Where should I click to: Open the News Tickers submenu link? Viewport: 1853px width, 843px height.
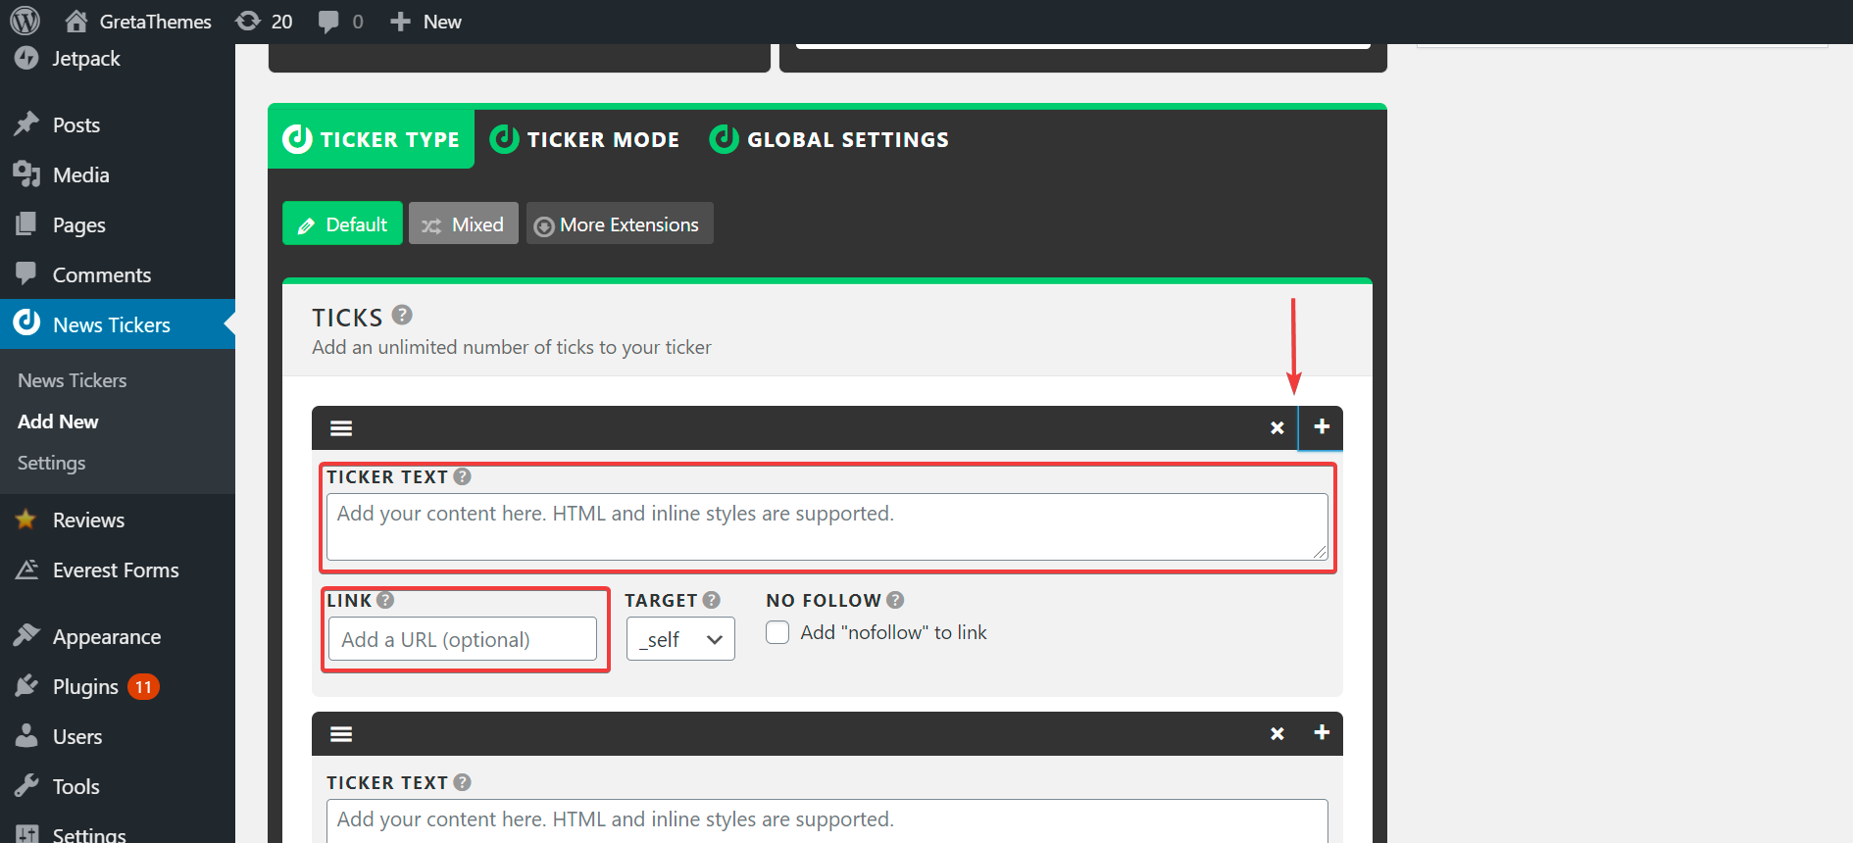(x=73, y=380)
